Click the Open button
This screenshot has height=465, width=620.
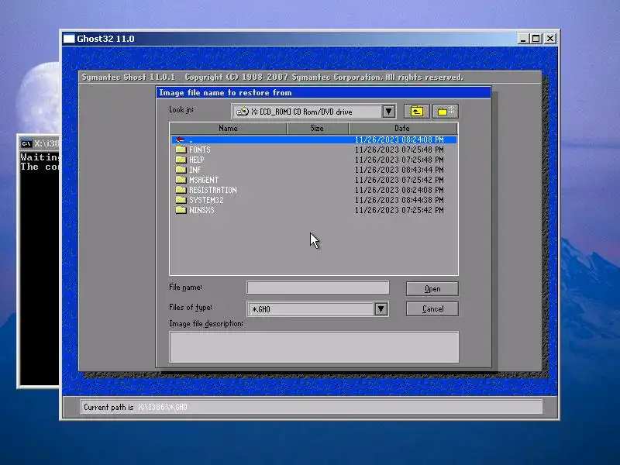tap(432, 288)
